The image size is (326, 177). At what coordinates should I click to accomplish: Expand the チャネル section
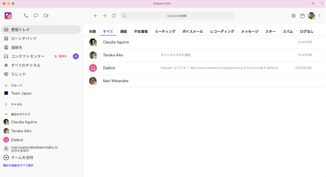point(6,104)
